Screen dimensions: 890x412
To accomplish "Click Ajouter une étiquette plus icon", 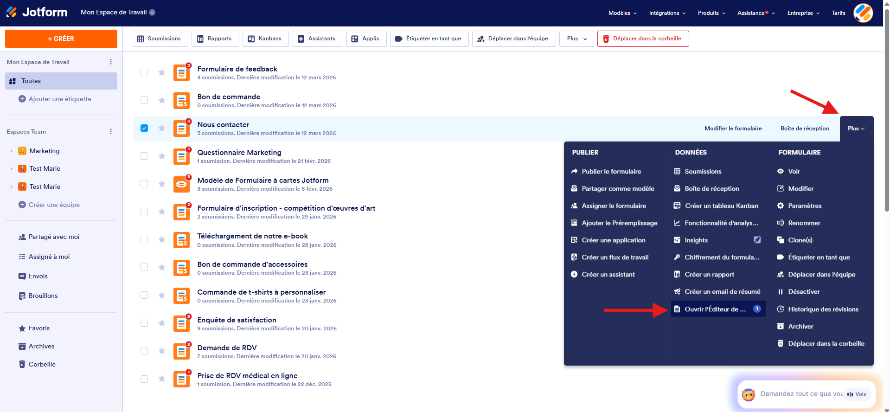I will click(x=22, y=99).
